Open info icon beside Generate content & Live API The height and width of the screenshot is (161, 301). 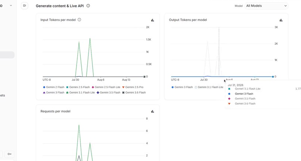tap(88, 6)
